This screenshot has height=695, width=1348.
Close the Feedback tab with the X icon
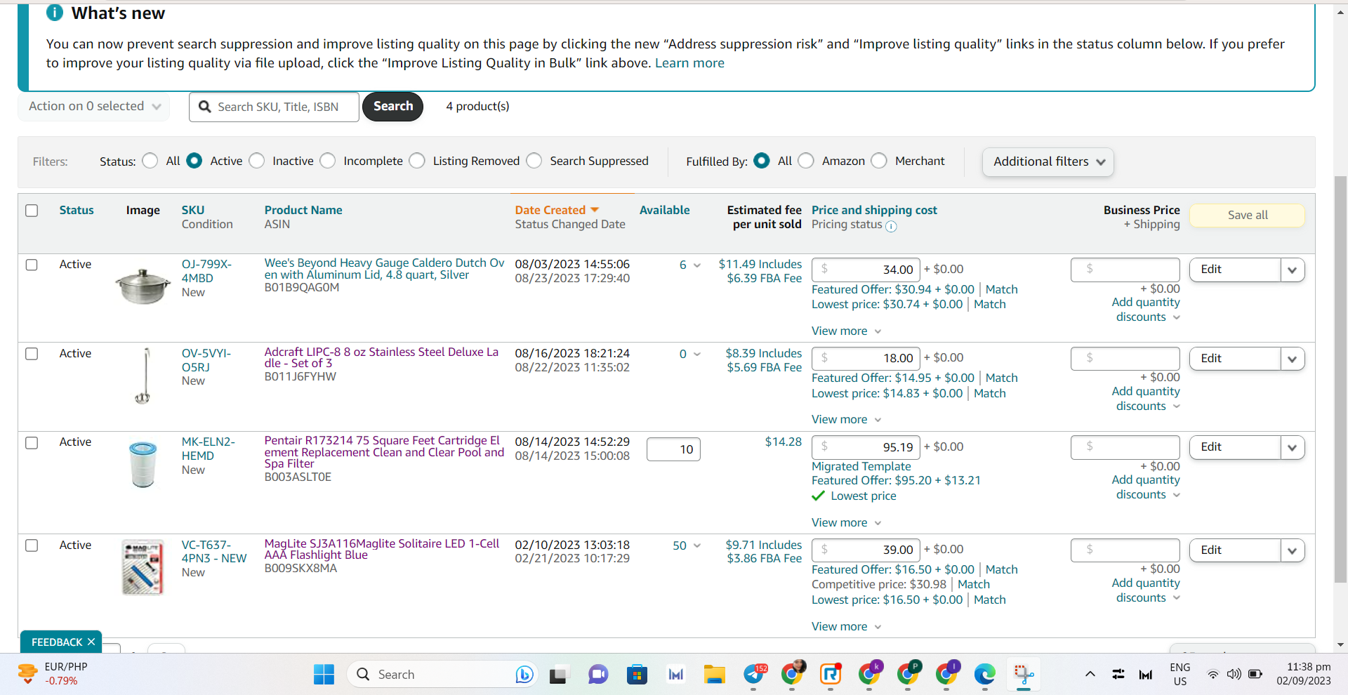(x=91, y=642)
